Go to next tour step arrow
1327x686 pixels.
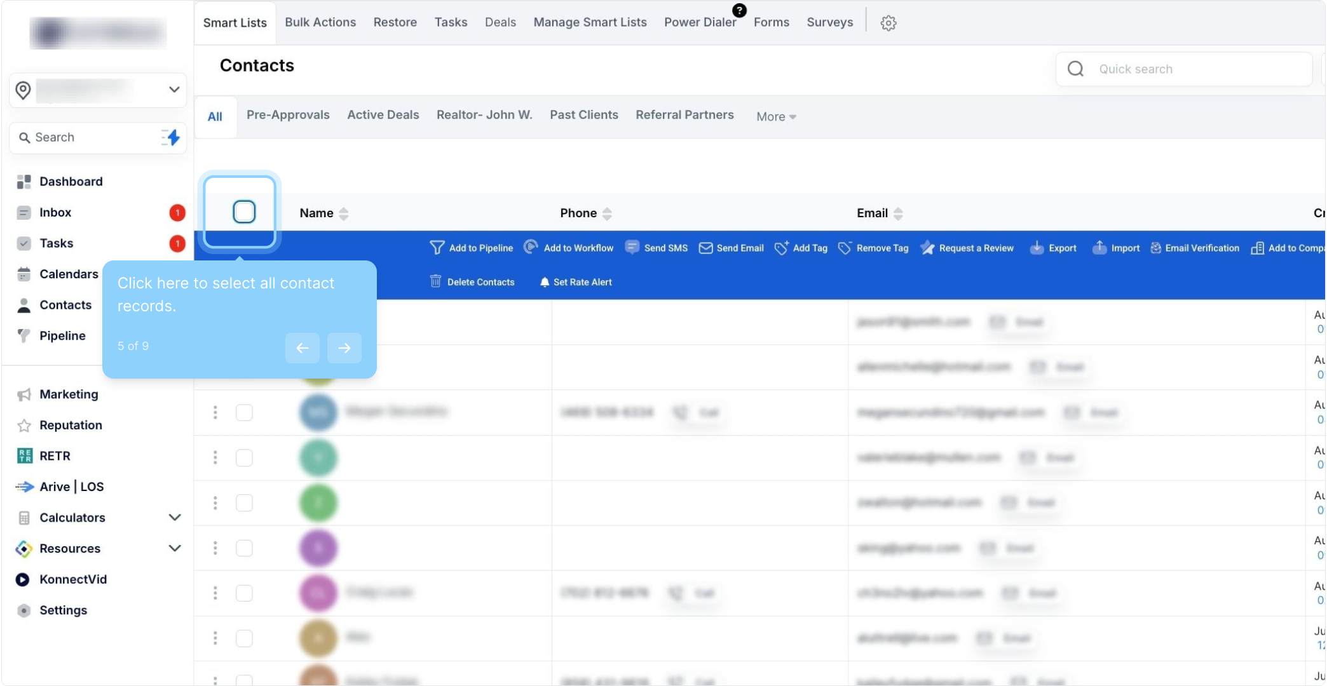(x=344, y=347)
